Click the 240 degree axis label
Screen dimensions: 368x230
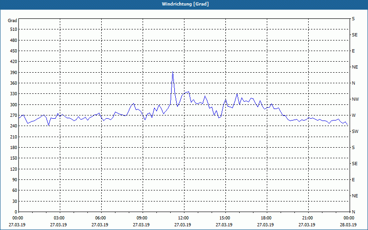click(14, 126)
